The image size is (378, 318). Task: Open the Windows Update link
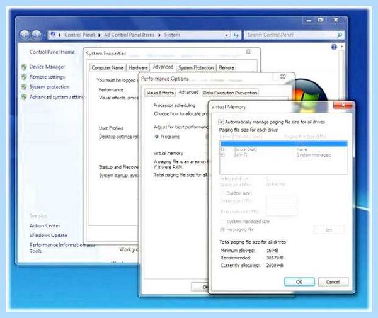49,235
